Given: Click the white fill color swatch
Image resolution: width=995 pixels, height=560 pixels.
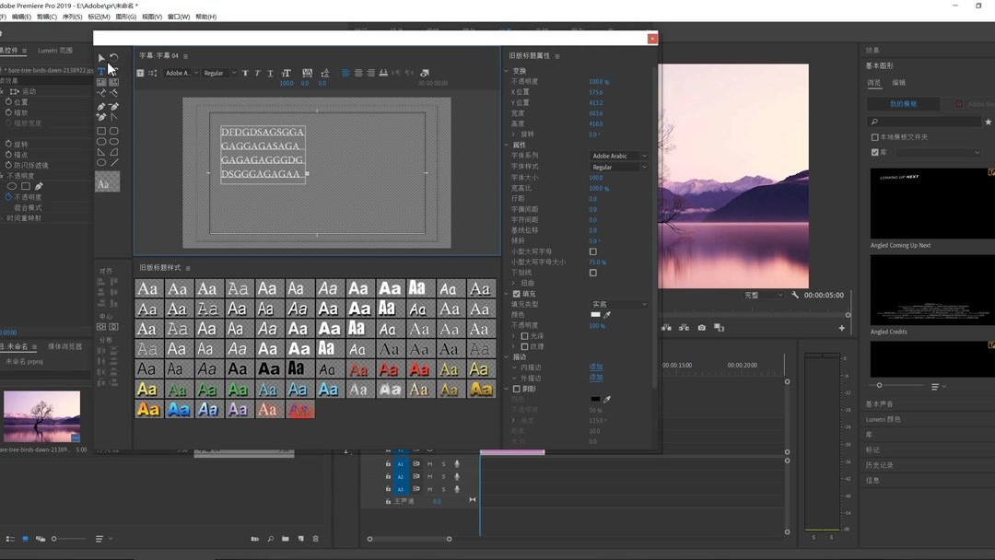Looking at the screenshot, I should point(595,315).
